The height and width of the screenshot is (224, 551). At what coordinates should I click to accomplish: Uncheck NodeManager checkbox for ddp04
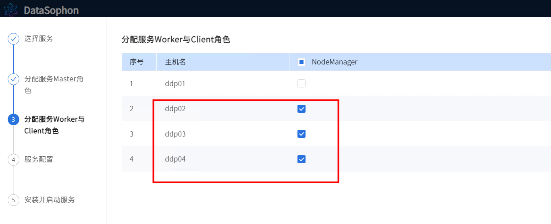click(301, 159)
